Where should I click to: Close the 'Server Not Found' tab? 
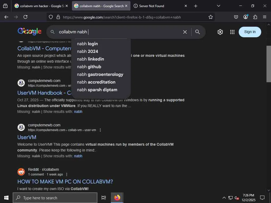(186, 6)
